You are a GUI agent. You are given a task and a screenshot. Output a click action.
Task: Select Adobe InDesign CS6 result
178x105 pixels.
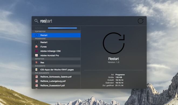(56, 51)
